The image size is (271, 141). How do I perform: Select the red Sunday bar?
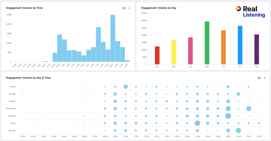157,55
